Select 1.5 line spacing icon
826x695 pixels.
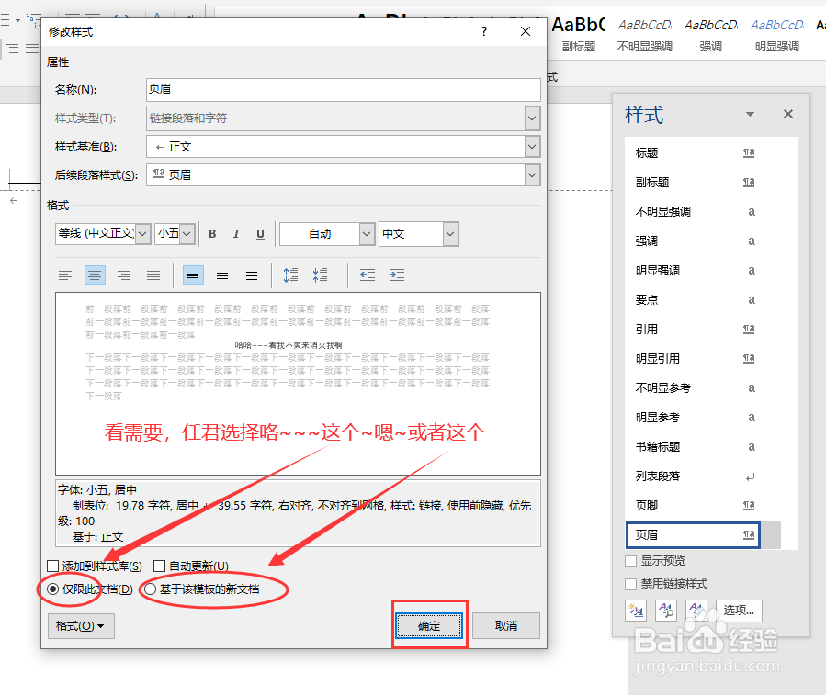(x=223, y=275)
